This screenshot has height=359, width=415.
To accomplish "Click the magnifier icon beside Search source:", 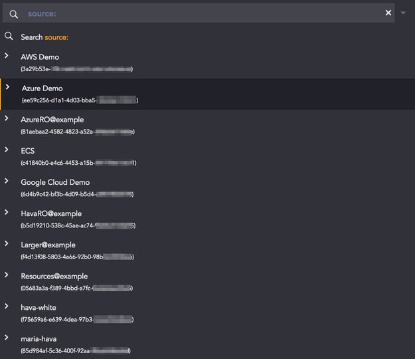I will (9, 36).
